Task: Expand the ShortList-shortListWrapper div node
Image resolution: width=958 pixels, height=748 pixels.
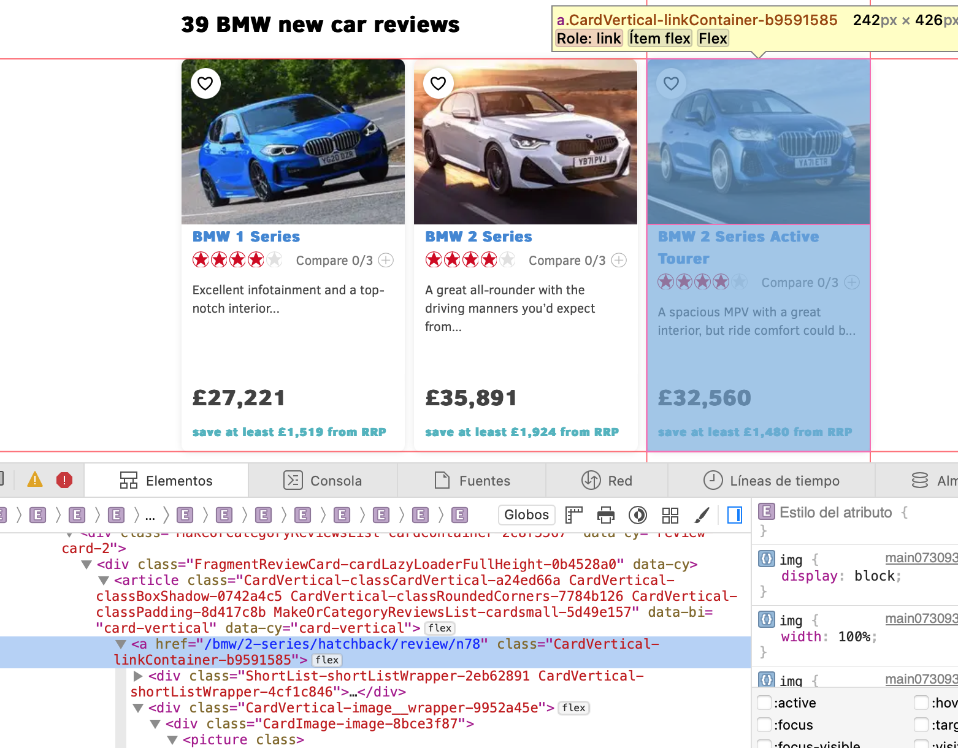Action: pos(138,676)
